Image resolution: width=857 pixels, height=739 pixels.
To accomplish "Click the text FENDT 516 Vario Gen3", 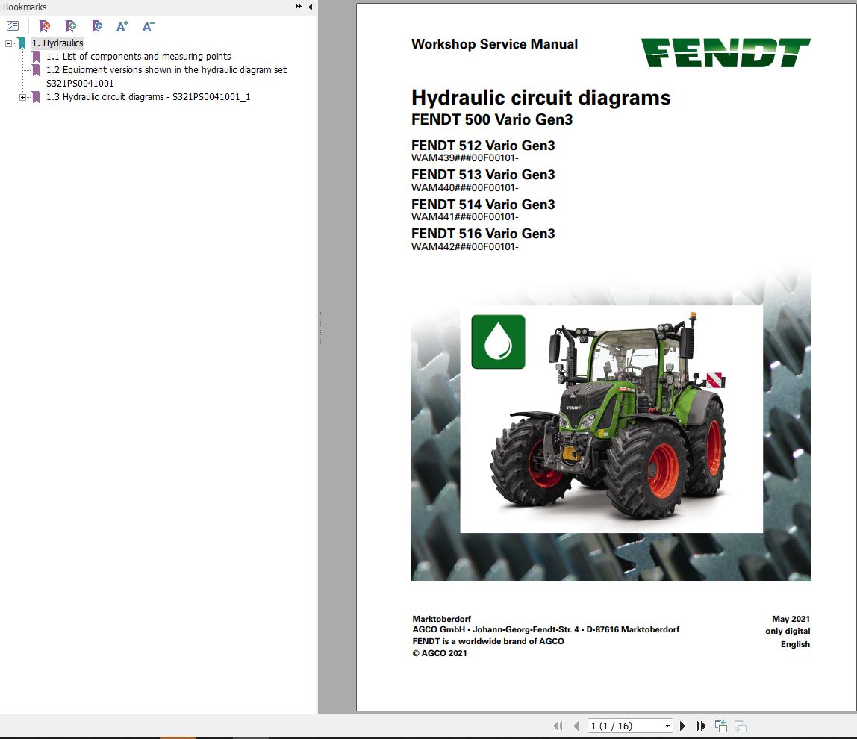I will 483,234.
